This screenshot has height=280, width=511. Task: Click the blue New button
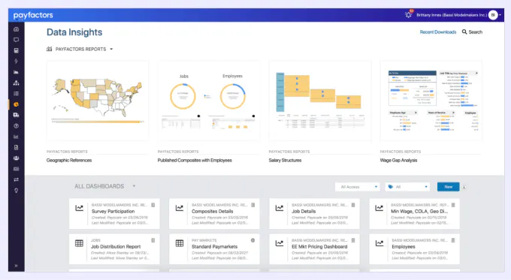click(448, 187)
